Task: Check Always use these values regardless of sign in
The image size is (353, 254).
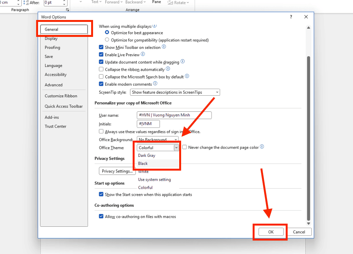Action: pos(101,131)
